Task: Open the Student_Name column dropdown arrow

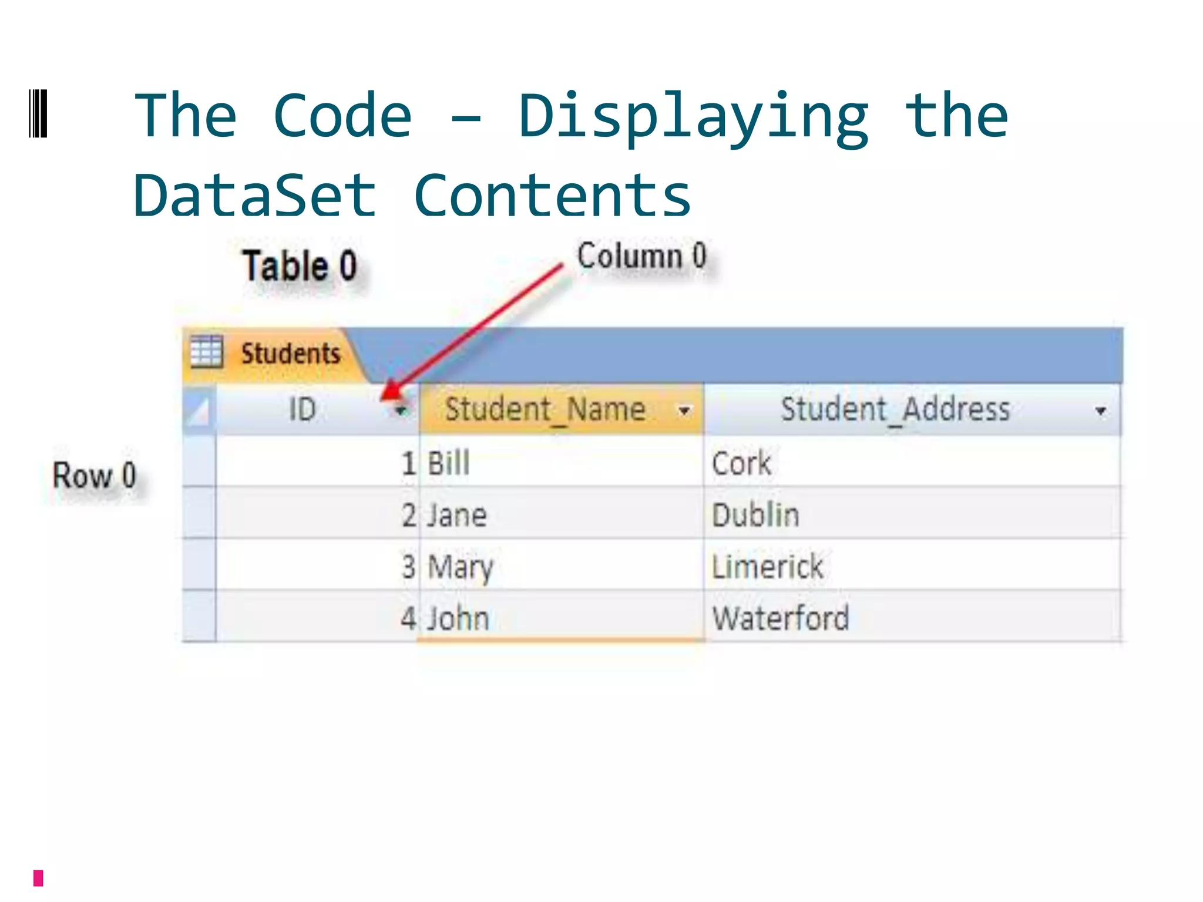Action: 684,410
